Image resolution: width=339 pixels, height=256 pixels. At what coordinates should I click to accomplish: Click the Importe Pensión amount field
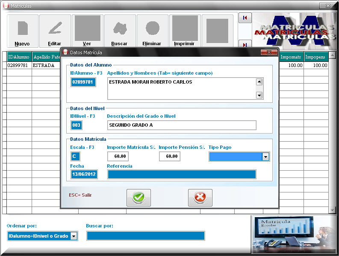(170, 157)
